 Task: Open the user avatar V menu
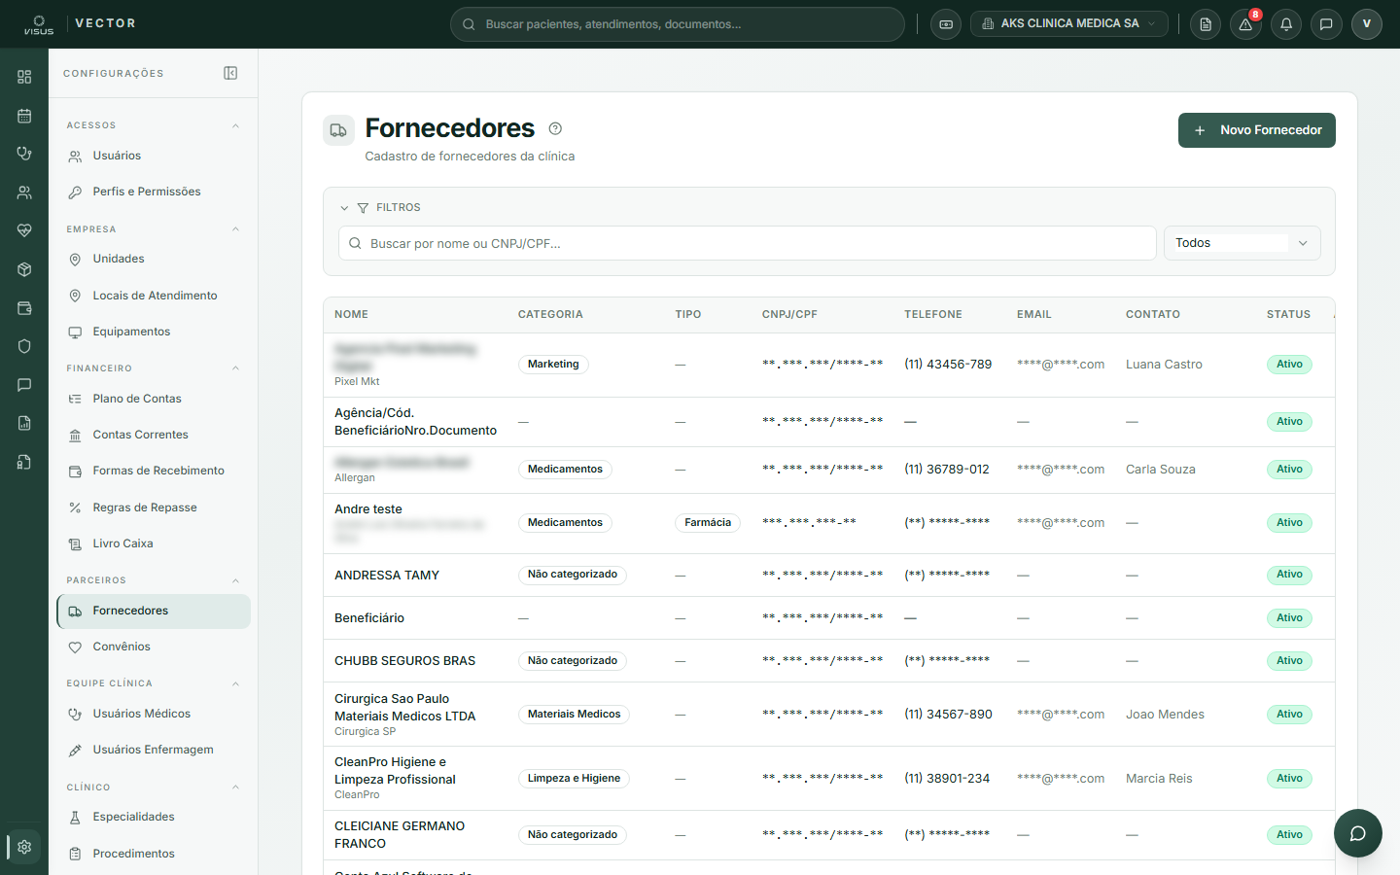pos(1367,24)
